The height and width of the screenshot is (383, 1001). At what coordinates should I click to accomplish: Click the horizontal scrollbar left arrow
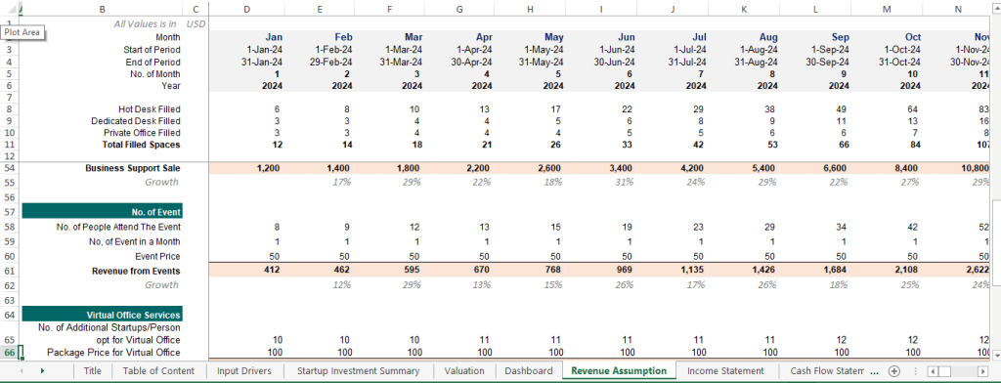coord(932,371)
